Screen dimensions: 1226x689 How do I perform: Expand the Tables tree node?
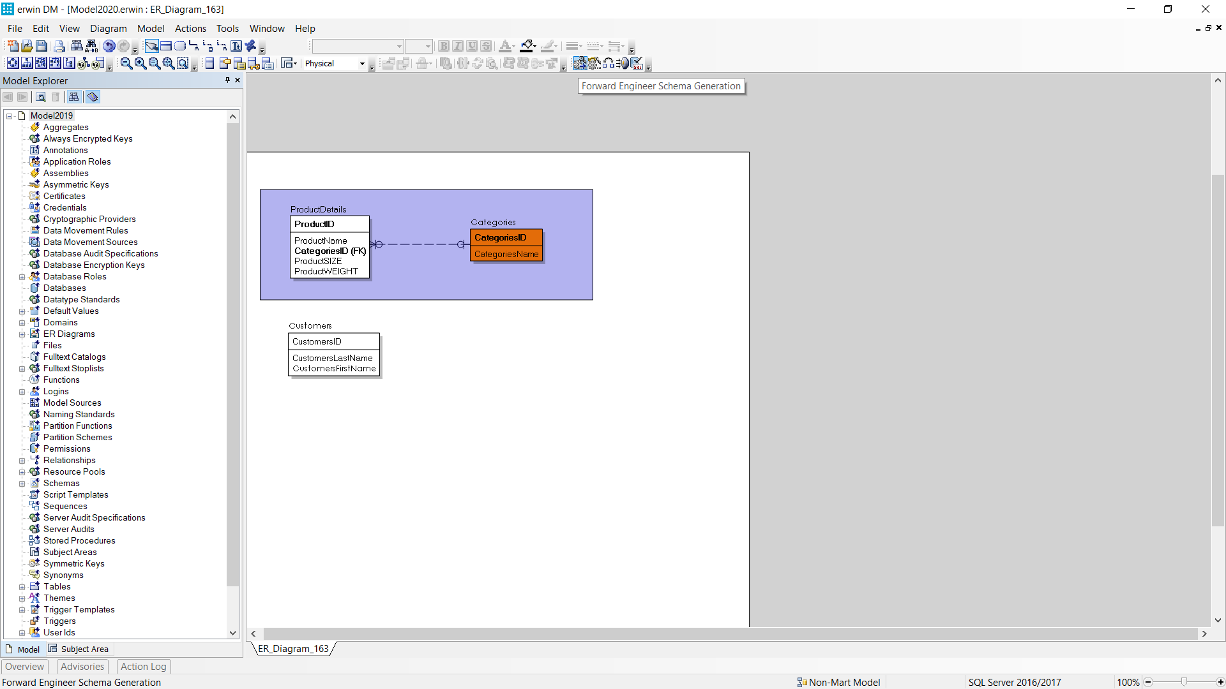(22, 587)
